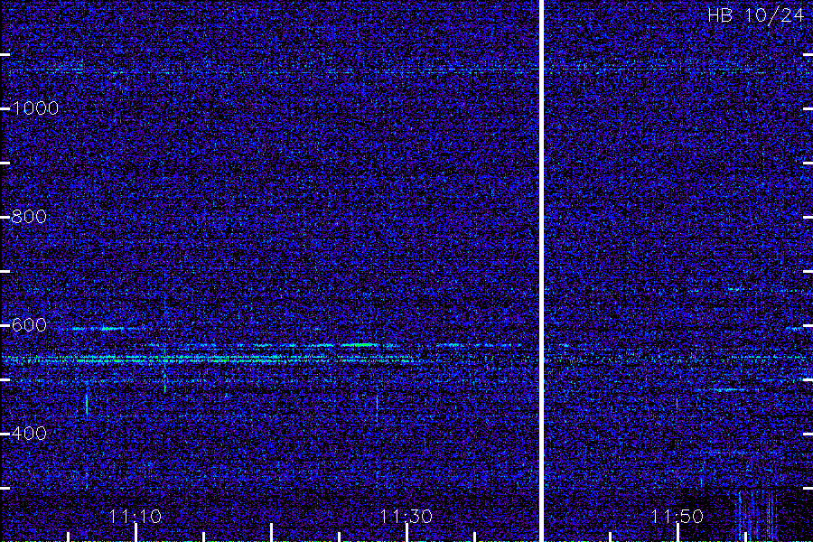Click the HB 10/24 station label
813x542 pixels.
pyautogui.click(x=755, y=15)
